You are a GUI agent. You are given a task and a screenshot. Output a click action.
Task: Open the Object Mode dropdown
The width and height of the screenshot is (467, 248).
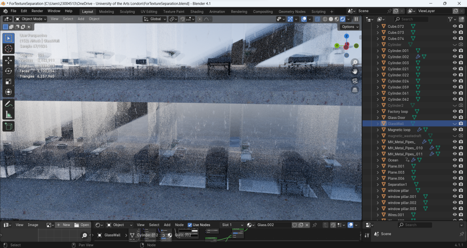click(31, 19)
